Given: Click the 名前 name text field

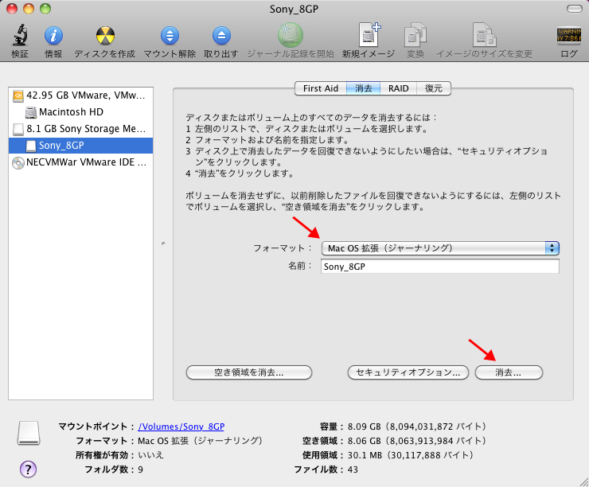Looking at the screenshot, I should point(440,267).
